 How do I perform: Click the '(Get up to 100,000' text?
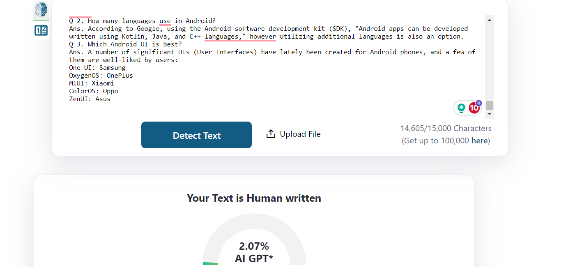[x=435, y=140]
